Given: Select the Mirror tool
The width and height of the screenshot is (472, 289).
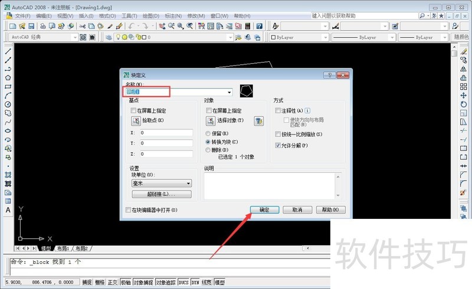Looking at the screenshot, I should coord(464,69).
